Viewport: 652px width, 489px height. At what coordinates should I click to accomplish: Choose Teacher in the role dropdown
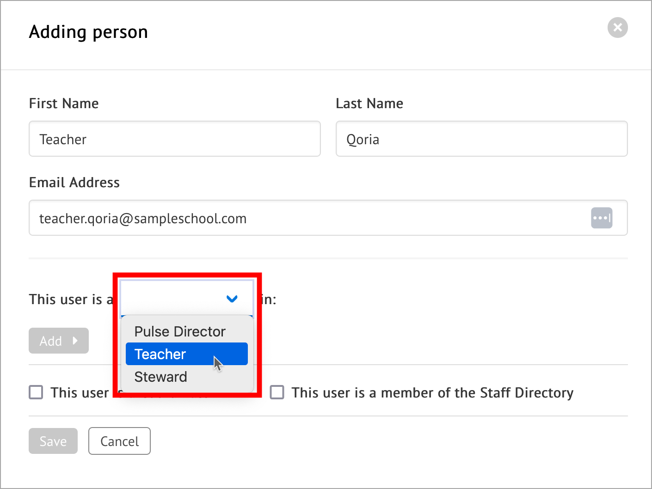187,354
